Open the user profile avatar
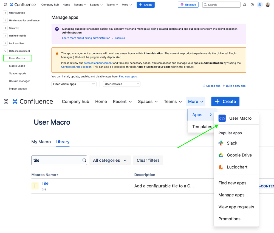 tap(268, 5)
